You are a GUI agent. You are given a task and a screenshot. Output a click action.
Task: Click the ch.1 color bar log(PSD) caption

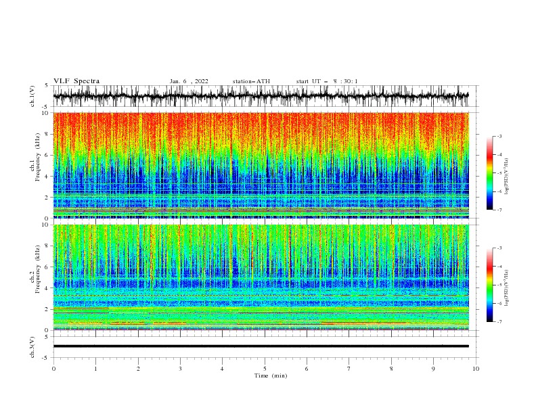pyautogui.click(x=506, y=177)
